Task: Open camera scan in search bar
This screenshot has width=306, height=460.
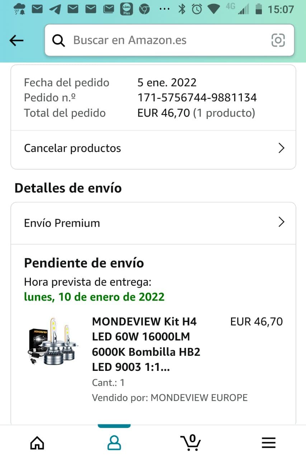Action: tap(278, 40)
